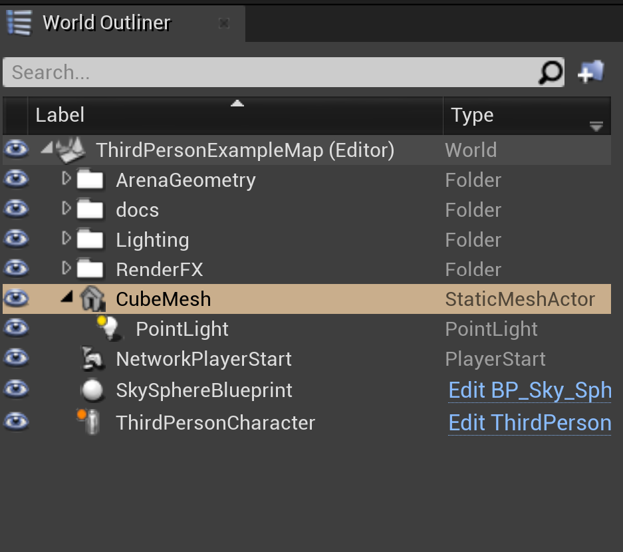Select the CubeMesh actor label

(x=164, y=299)
